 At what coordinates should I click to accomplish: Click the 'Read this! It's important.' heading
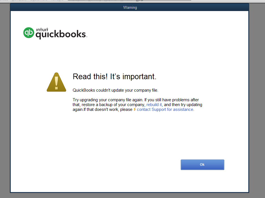tap(115, 77)
